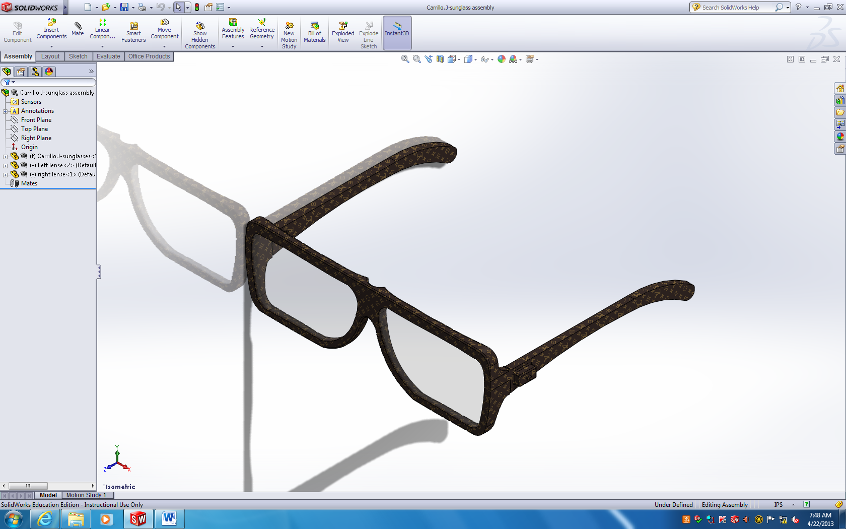Select Sensors in feature tree

[x=31, y=102]
